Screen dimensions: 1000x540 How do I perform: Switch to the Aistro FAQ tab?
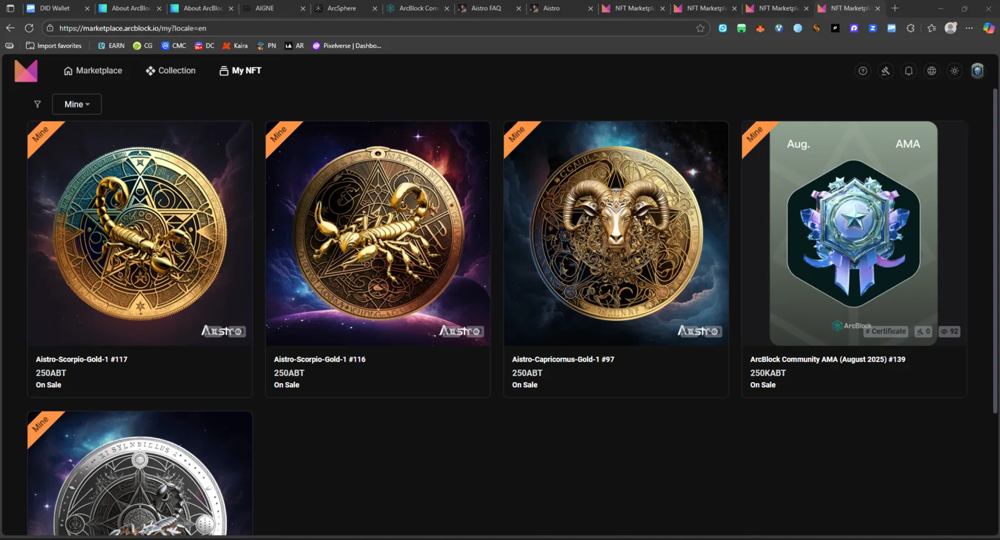coord(489,8)
